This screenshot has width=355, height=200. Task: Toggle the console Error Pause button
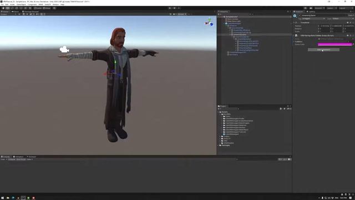(21, 159)
